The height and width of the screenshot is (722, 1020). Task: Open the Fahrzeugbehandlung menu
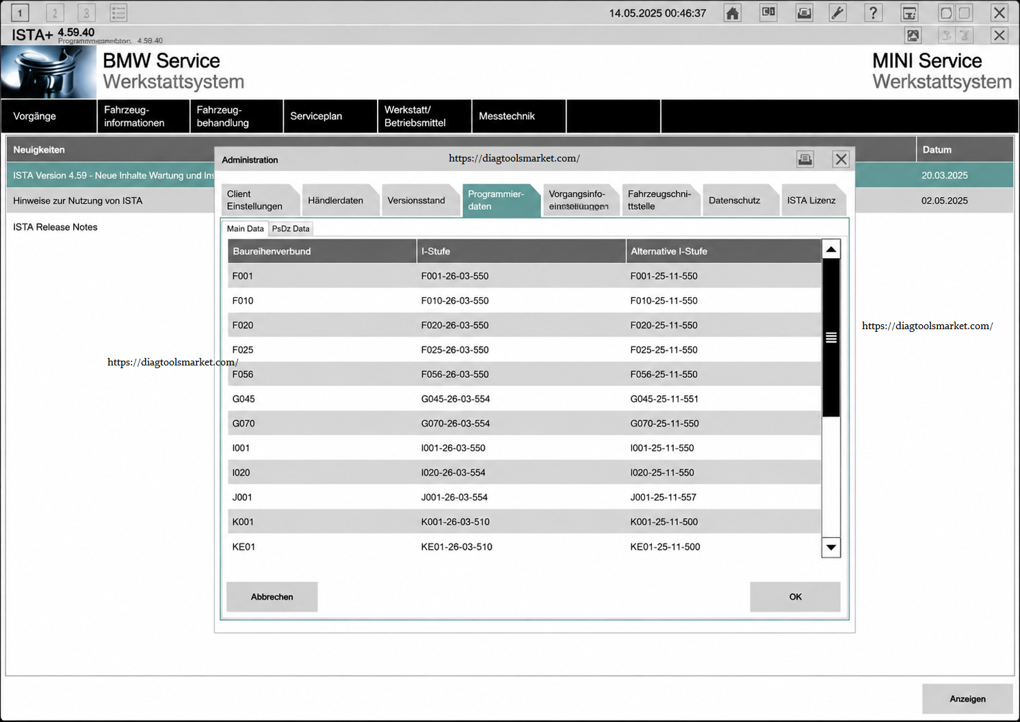(x=237, y=116)
